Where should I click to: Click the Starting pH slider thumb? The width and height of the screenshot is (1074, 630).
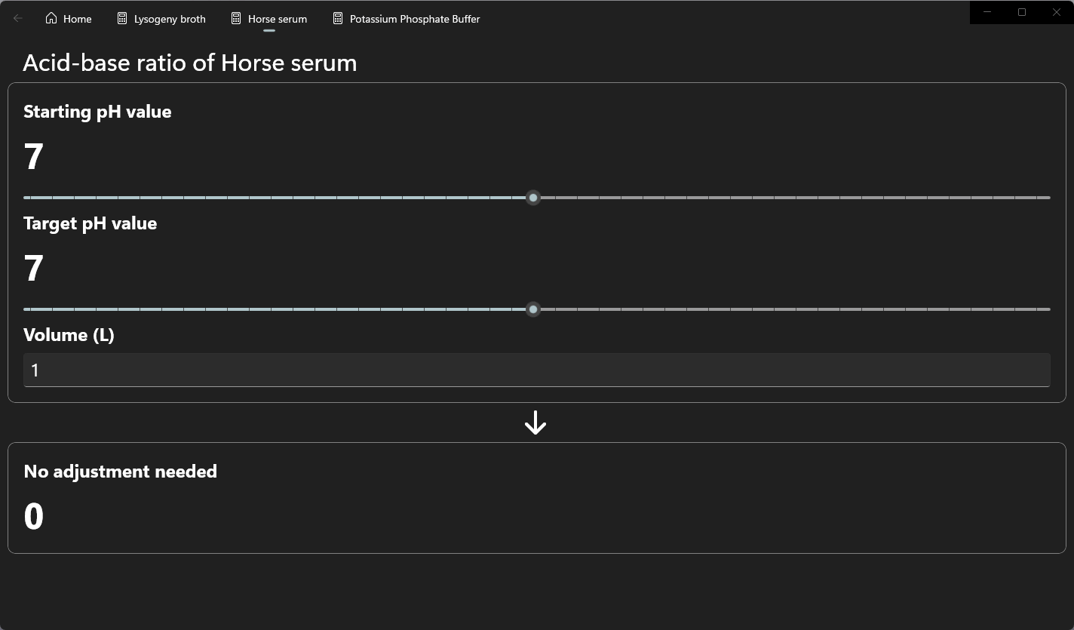pyautogui.click(x=533, y=198)
